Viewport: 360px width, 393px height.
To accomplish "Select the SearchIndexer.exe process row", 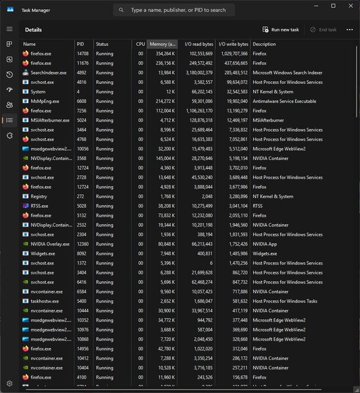I will click(x=188, y=73).
